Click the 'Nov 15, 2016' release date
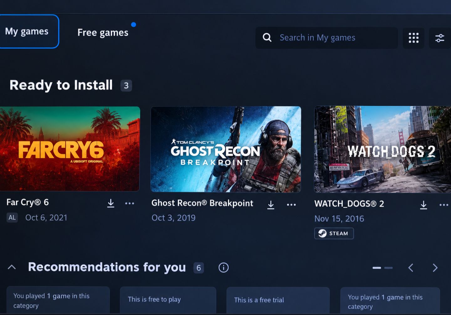The width and height of the screenshot is (451, 315). [339, 219]
